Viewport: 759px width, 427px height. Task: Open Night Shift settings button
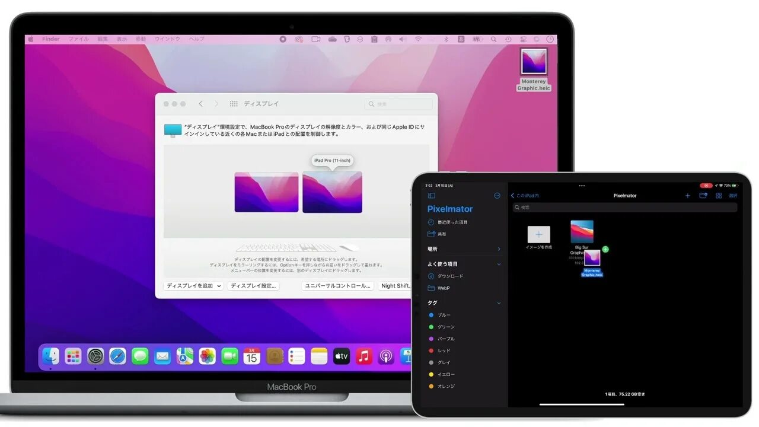[x=396, y=286]
